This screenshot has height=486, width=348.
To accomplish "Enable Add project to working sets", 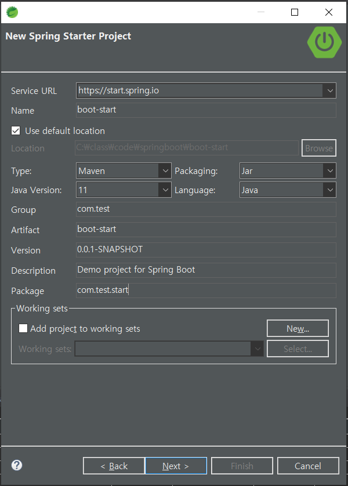I will 23,328.
